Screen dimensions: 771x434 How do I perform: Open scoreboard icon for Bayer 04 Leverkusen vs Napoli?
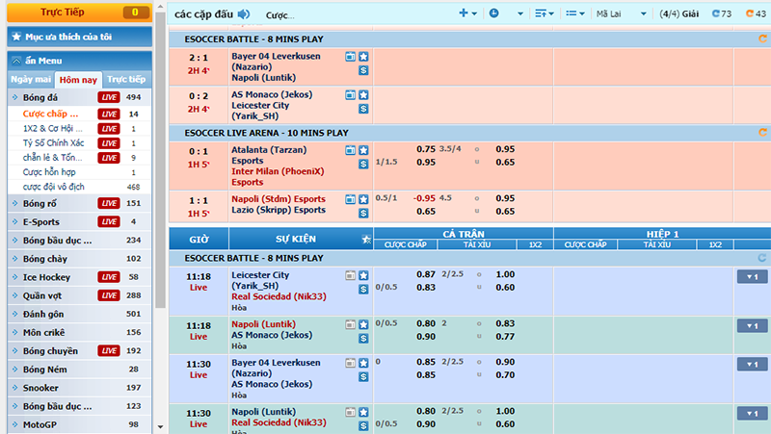(350, 57)
